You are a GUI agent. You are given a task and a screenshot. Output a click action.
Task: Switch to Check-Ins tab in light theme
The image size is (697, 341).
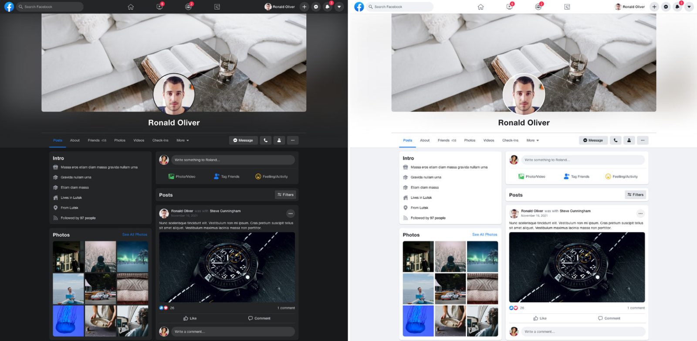pyautogui.click(x=510, y=140)
